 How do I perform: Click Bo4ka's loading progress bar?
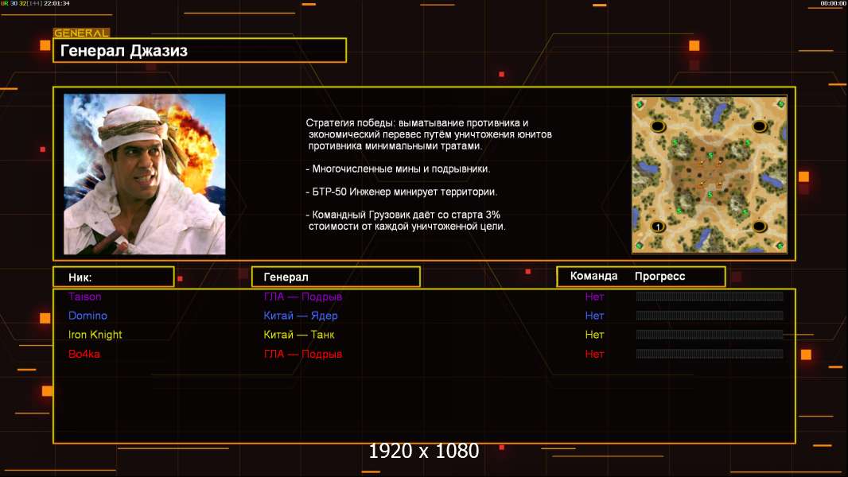pos(710,354)
